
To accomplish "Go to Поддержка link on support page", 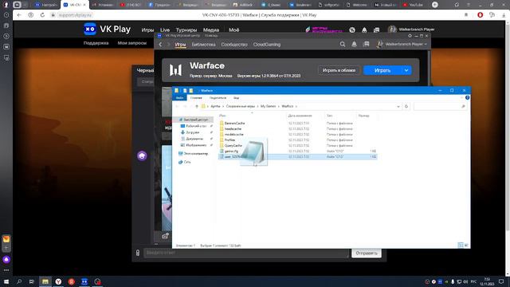I will [x=96, y=43].
